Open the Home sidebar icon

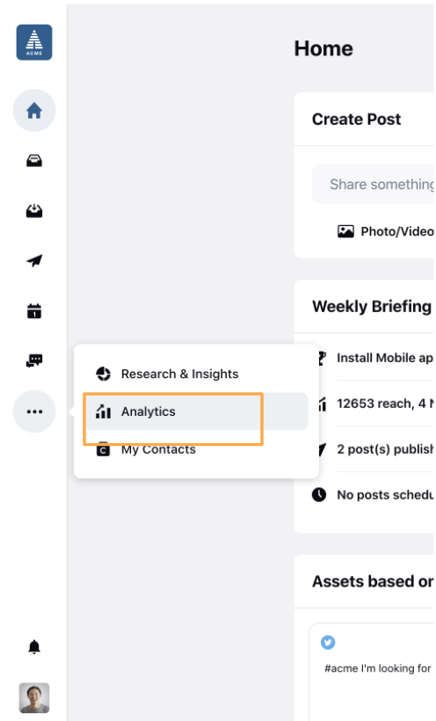click(x=34, y=111)
